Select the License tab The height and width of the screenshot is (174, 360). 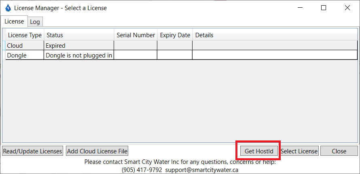[14, 21]
